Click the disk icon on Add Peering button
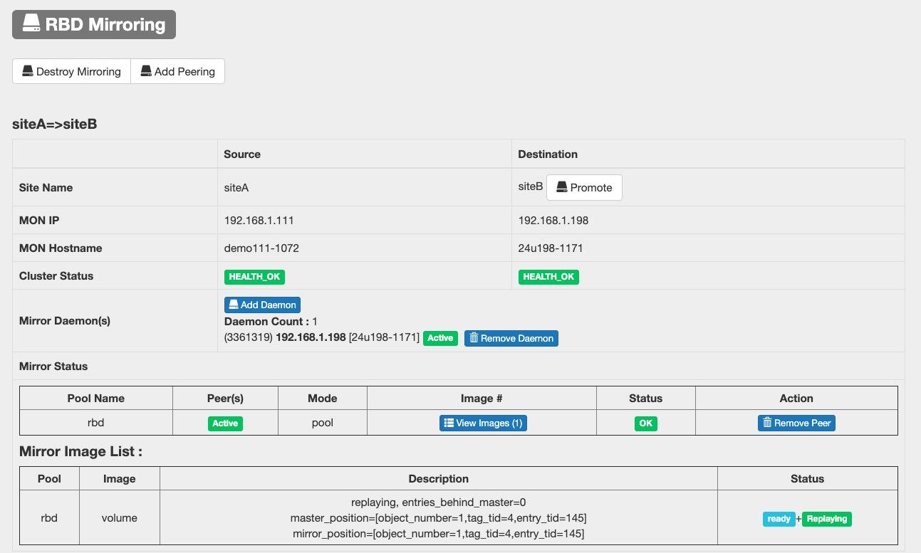The width and height of the screenshot is (921, 553). [x=147, y=71]
